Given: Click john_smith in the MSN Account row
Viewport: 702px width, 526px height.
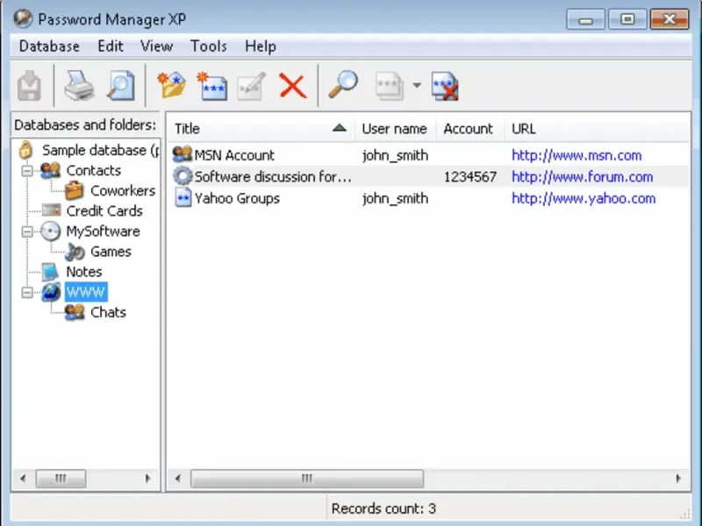Looking at the screenshot, I should coord(396,155).
